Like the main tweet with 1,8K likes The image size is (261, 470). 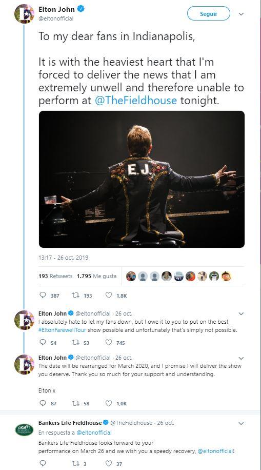pyautogui.click(x=109, y=295)
